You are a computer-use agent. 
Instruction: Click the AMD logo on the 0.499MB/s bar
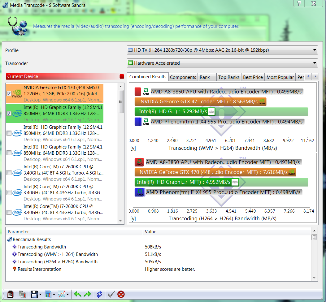(146, 92)
